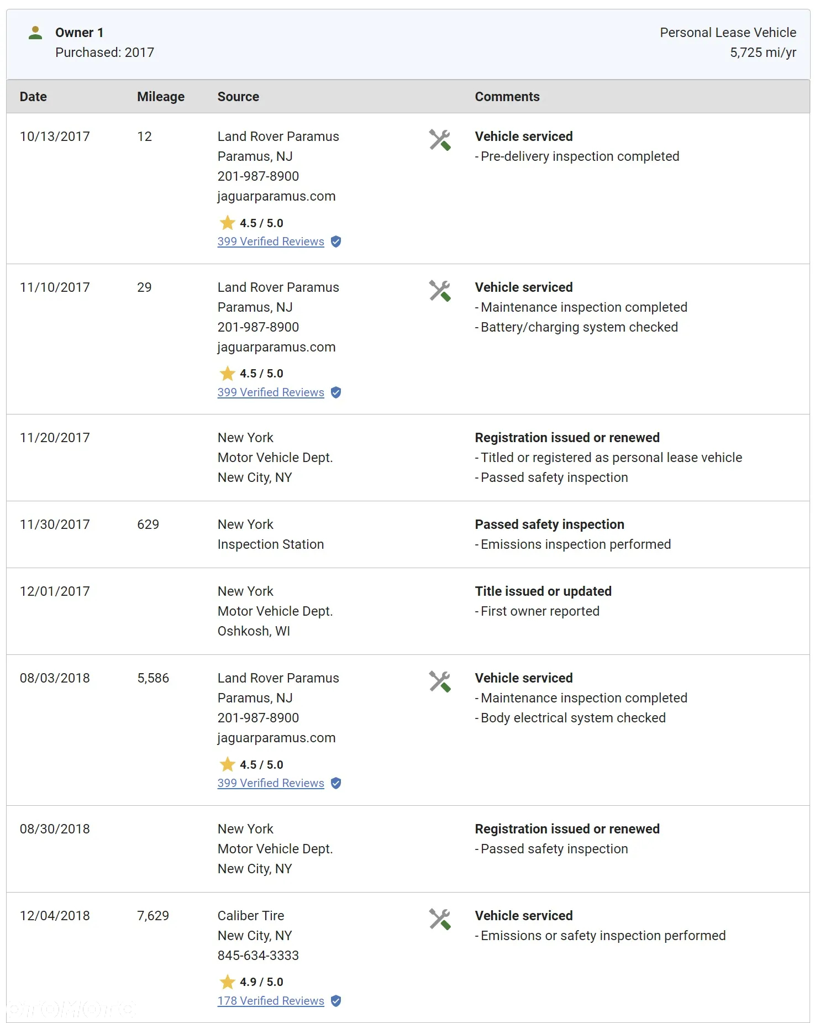Open 399 Verified Reviews in 11/10/2017 entry
The width and height of the screenshot is (815, 1023).
[x=271, y=392]
